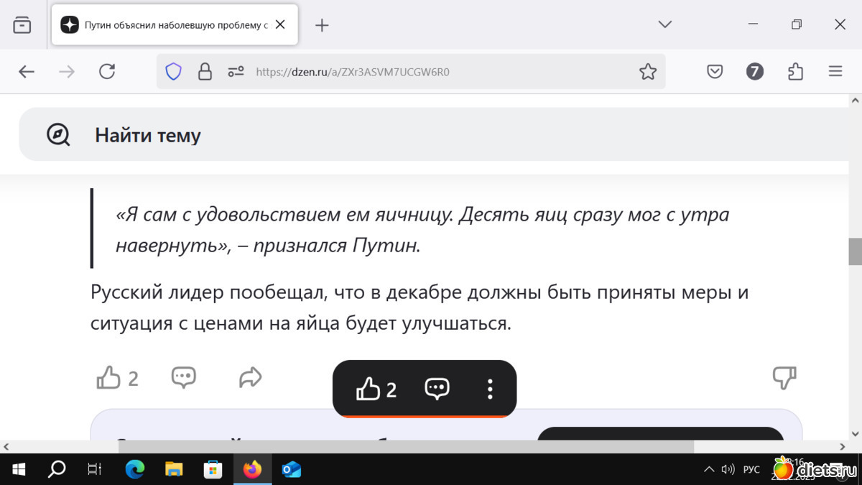Open comments from floating dark bar
Viewport: 862px width, 485px height.
(x=437, y=389)
